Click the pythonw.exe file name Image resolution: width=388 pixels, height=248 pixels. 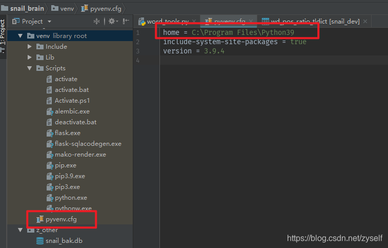tap(73, 208)
